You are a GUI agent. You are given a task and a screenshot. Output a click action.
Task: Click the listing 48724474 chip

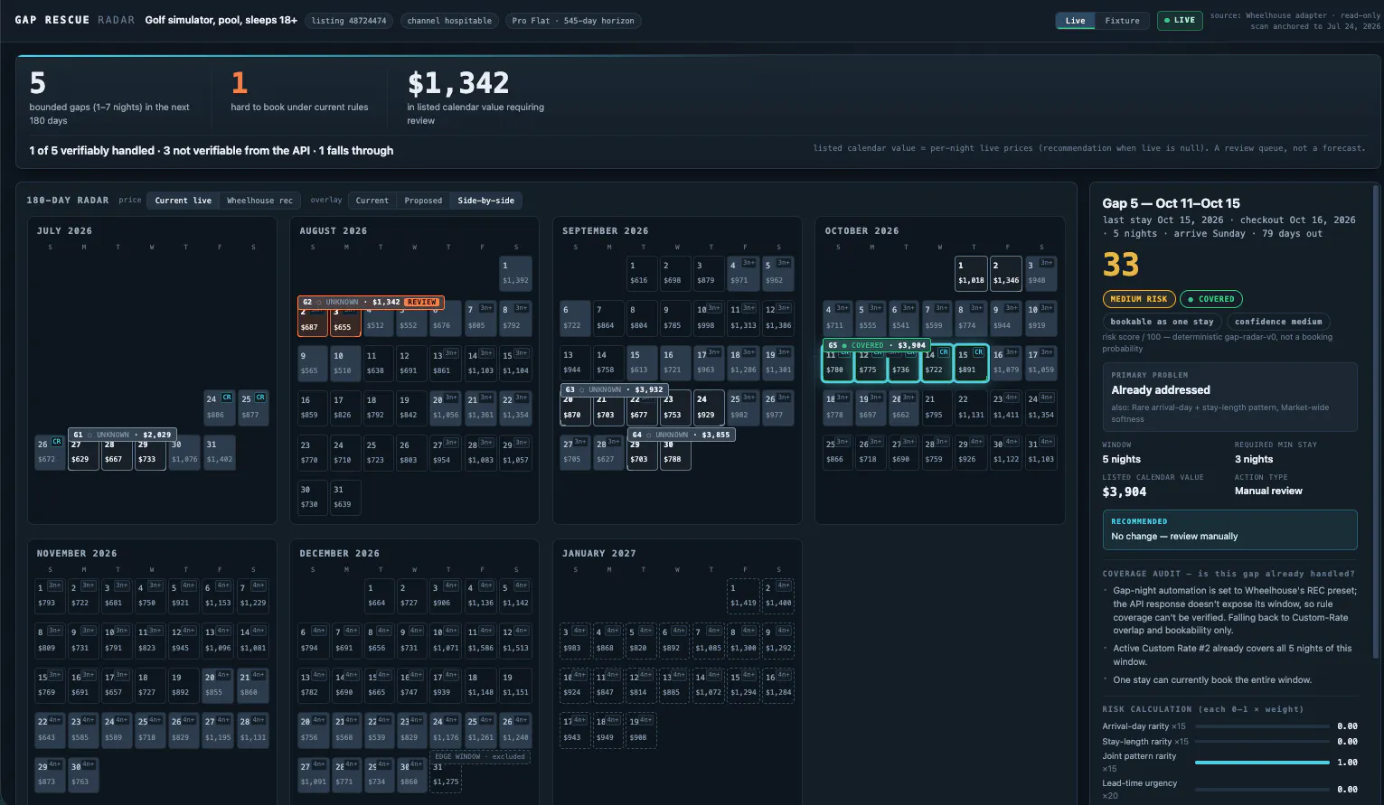348,21
